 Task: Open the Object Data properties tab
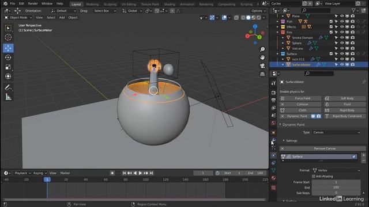coord(273,170)
